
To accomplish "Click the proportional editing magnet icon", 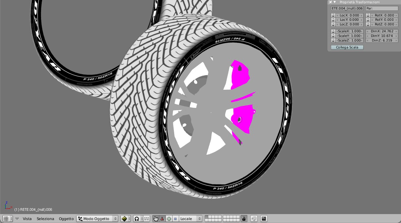I will coord(254,218).
